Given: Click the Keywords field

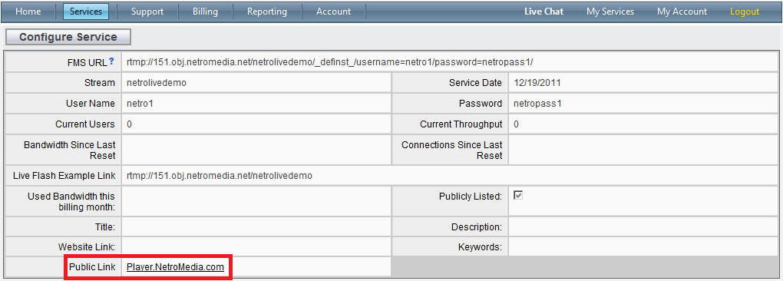Looking at the screenshot, I should point(643,246).
